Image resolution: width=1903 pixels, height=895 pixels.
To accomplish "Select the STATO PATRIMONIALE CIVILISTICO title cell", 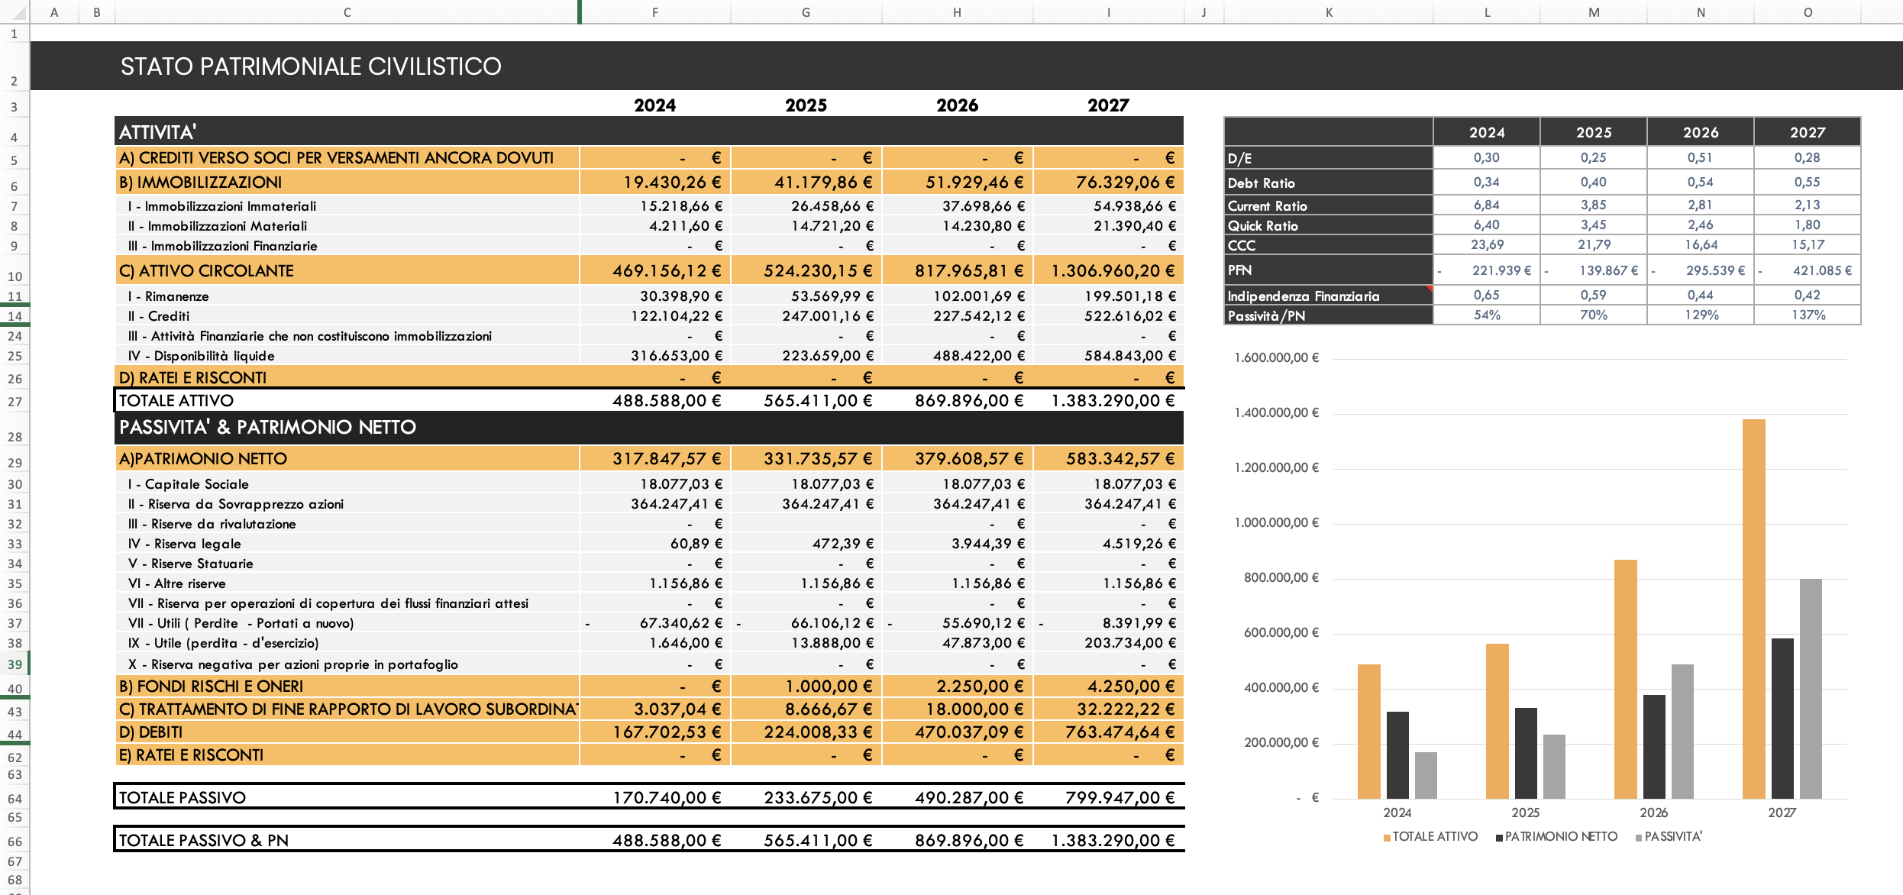I will [311, 66].
